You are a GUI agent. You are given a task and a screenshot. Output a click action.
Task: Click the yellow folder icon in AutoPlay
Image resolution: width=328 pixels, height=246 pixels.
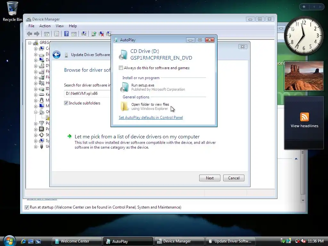125,106
